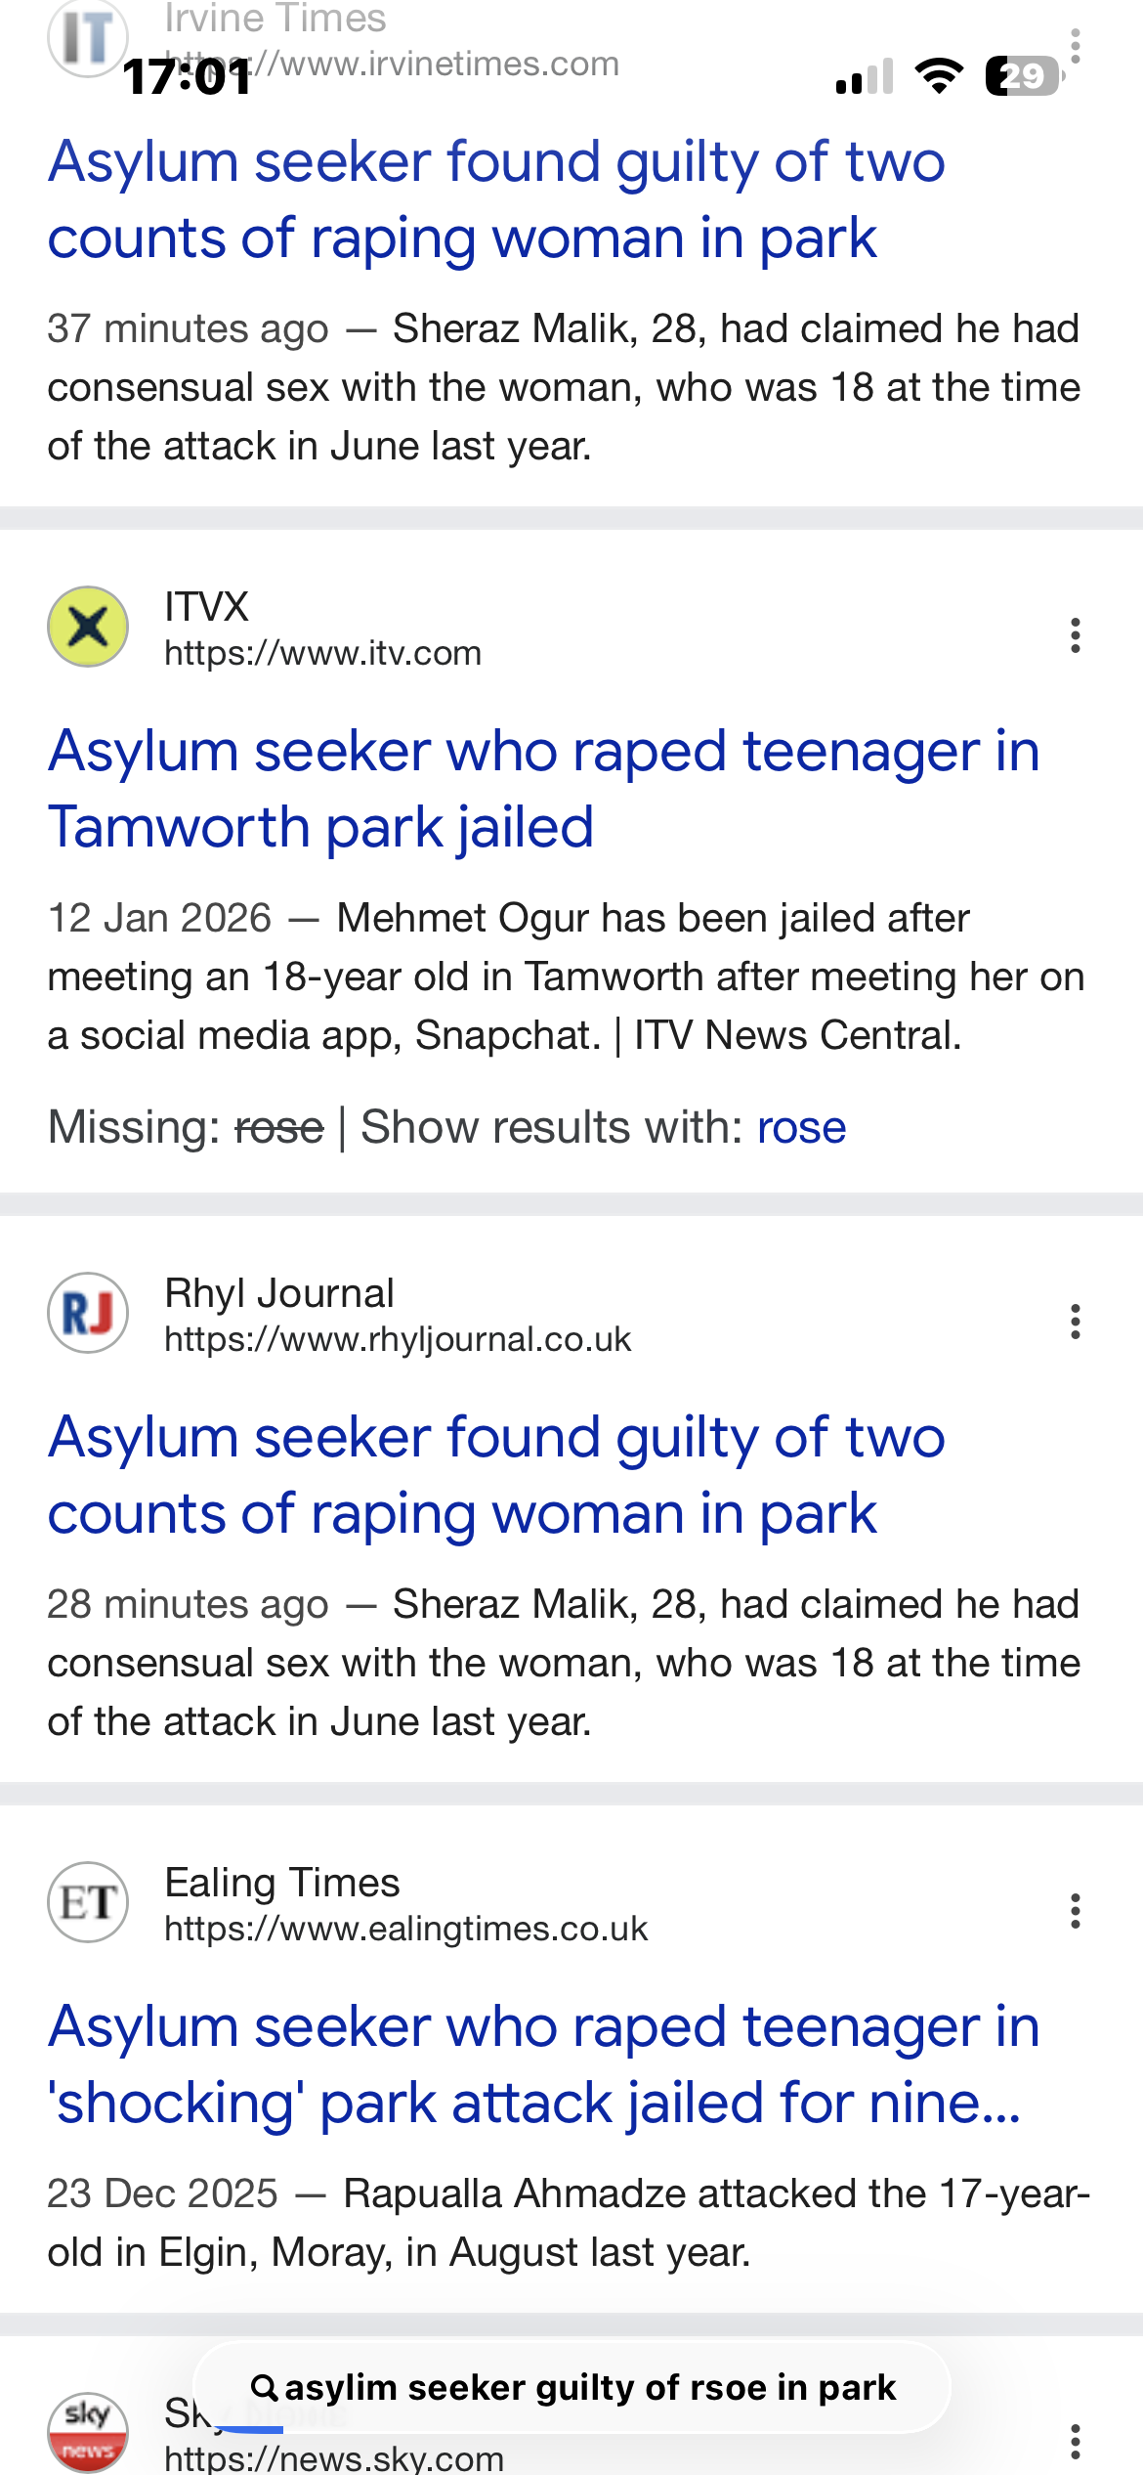Show results including the word rose
The image size is (1143, 2475).
(801, 1127)
